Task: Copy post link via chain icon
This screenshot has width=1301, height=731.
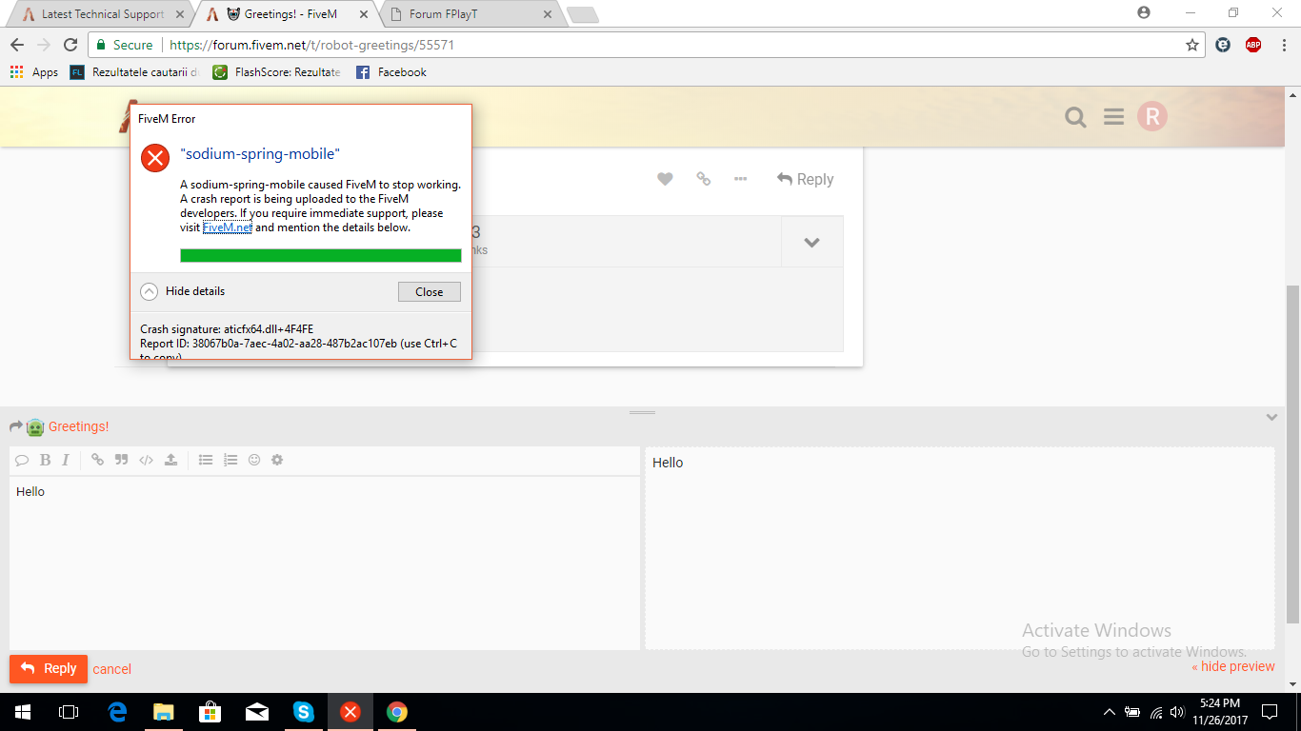Action: pos(703,179)
